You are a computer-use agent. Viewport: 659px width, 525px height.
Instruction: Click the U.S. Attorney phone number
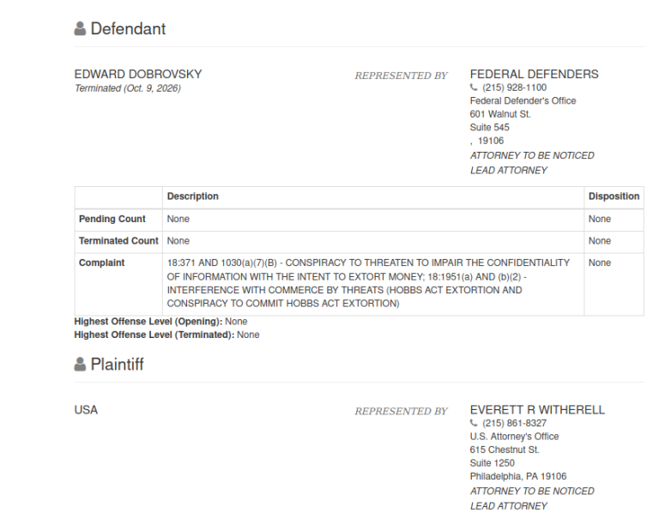point(515,423)
